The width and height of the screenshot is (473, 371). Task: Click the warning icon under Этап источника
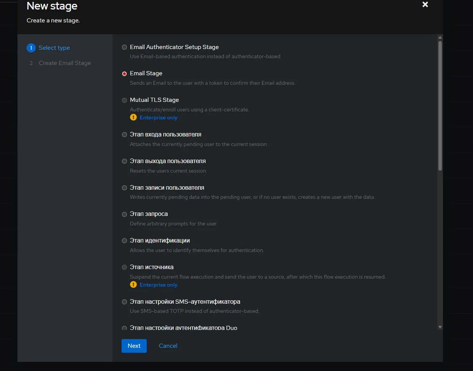point(133,285)
